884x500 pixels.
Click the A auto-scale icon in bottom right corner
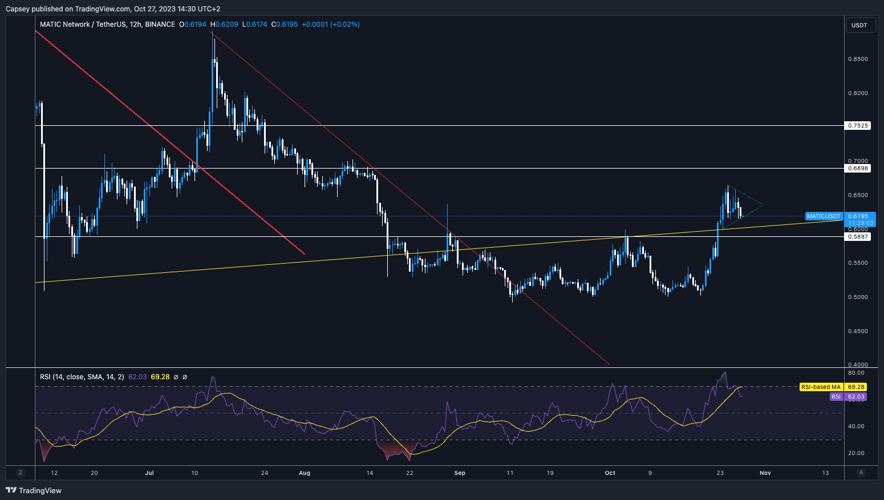tap(861, 473)
